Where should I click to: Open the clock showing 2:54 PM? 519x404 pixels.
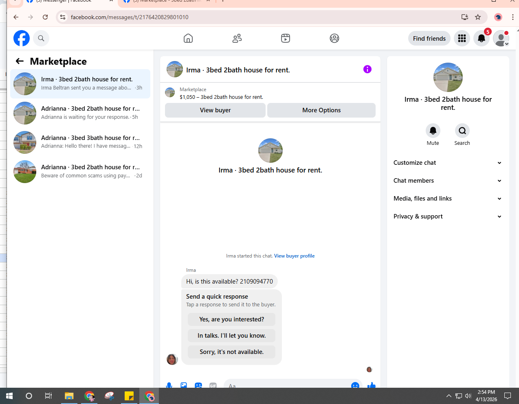486,396
